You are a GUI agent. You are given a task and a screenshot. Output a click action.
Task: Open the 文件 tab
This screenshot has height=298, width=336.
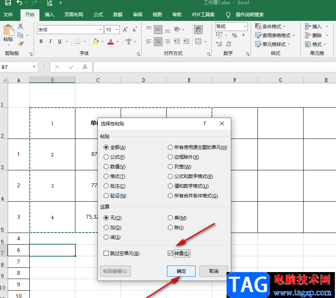click(8, 15)
